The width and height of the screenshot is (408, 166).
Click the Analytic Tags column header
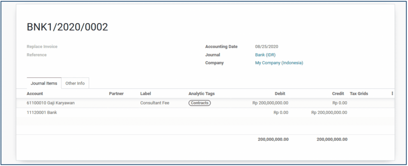click(x=201, y=94)
